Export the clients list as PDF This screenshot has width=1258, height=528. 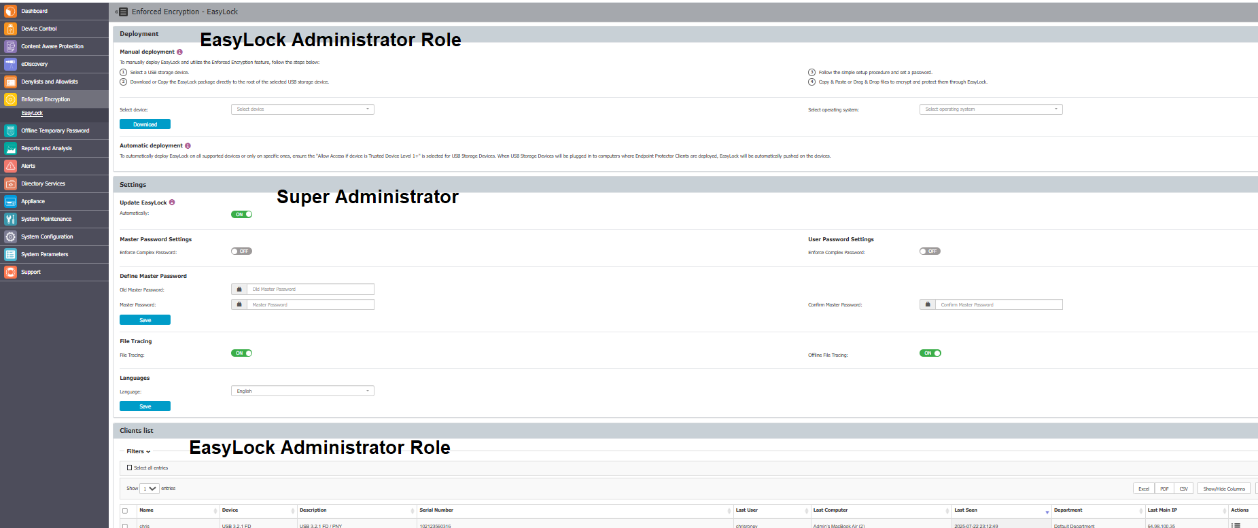point(1164,489)
